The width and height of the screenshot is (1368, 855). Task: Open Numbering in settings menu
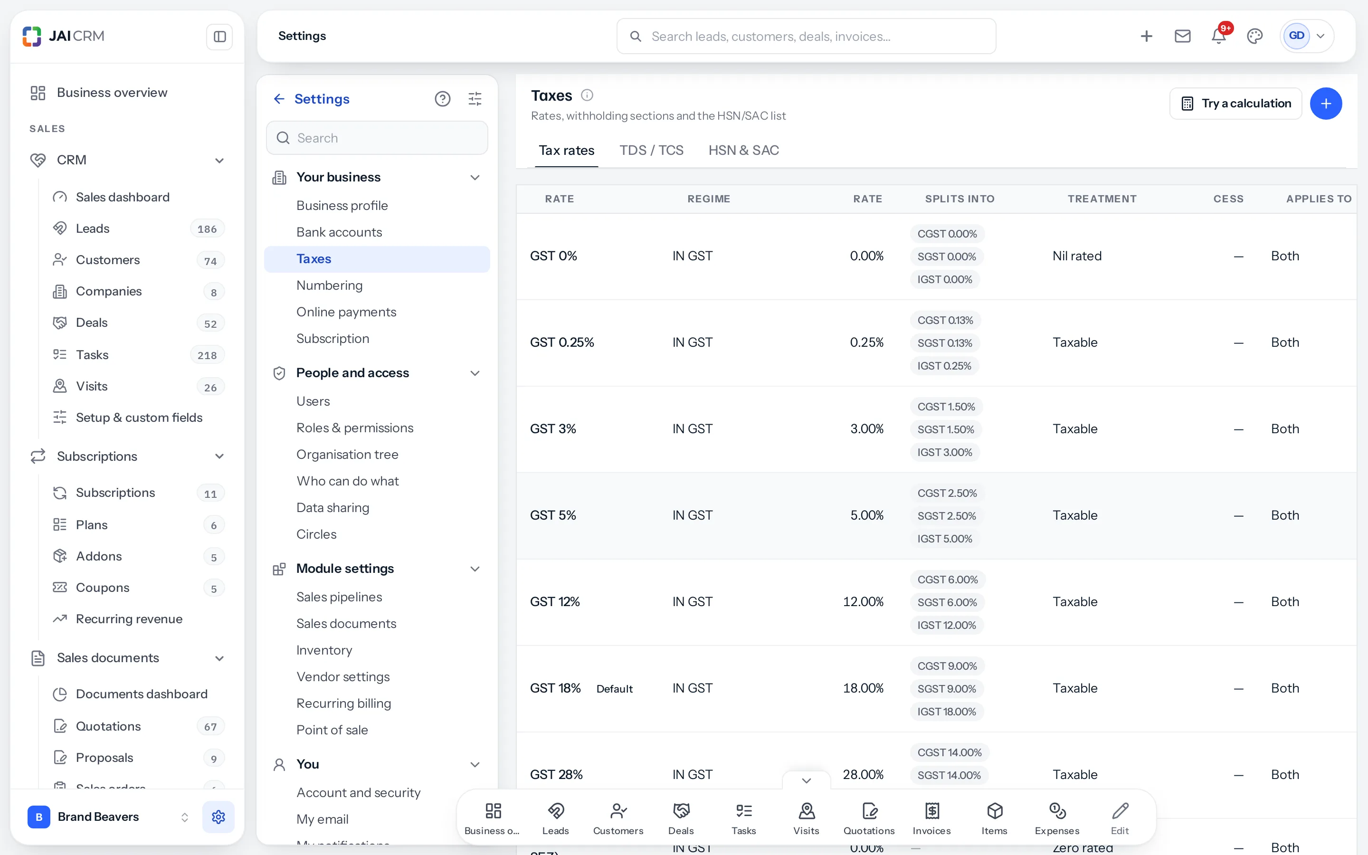pyautogui.click(x=377, y=285)
